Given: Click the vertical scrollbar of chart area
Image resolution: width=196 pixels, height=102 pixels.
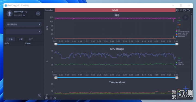Looking at the screenshot, I should coord(191,48).
